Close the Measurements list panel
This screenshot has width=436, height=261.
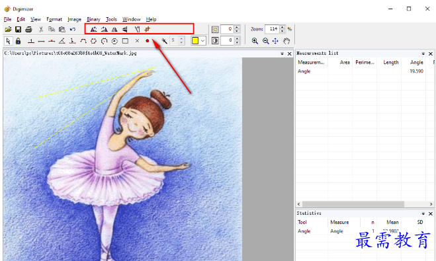point(431,54)
